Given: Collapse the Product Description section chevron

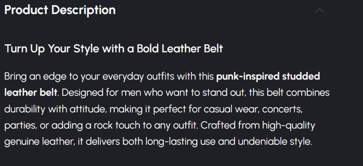Looking at the screenshot, I should point(320,11).
